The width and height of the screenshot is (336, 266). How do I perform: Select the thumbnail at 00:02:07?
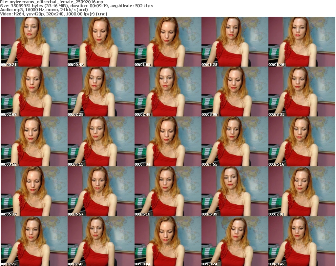(x=34, y=92)
